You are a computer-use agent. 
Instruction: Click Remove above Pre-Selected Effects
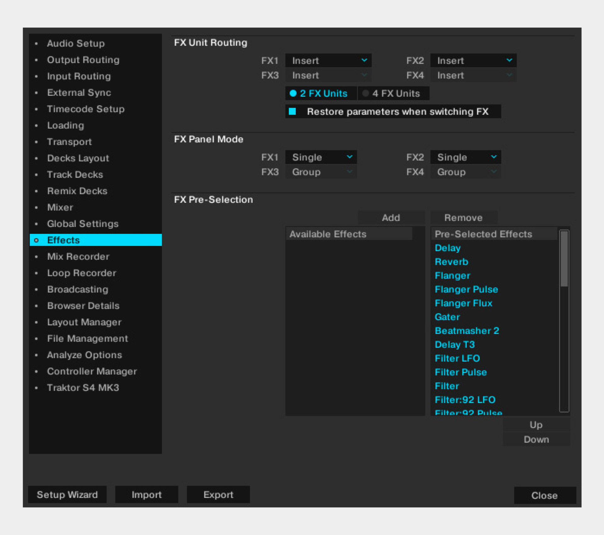coord(463,217)
